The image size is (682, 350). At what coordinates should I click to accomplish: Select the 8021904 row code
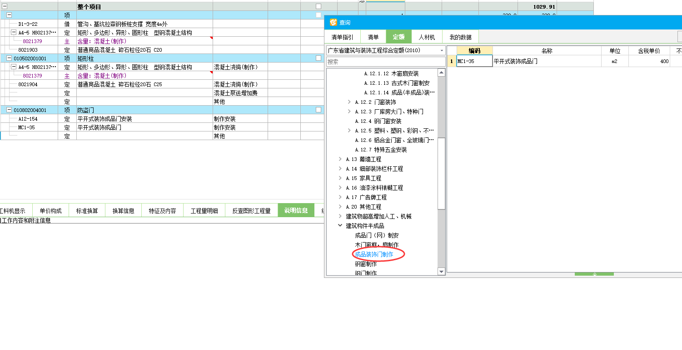click(x=28, y=84)
